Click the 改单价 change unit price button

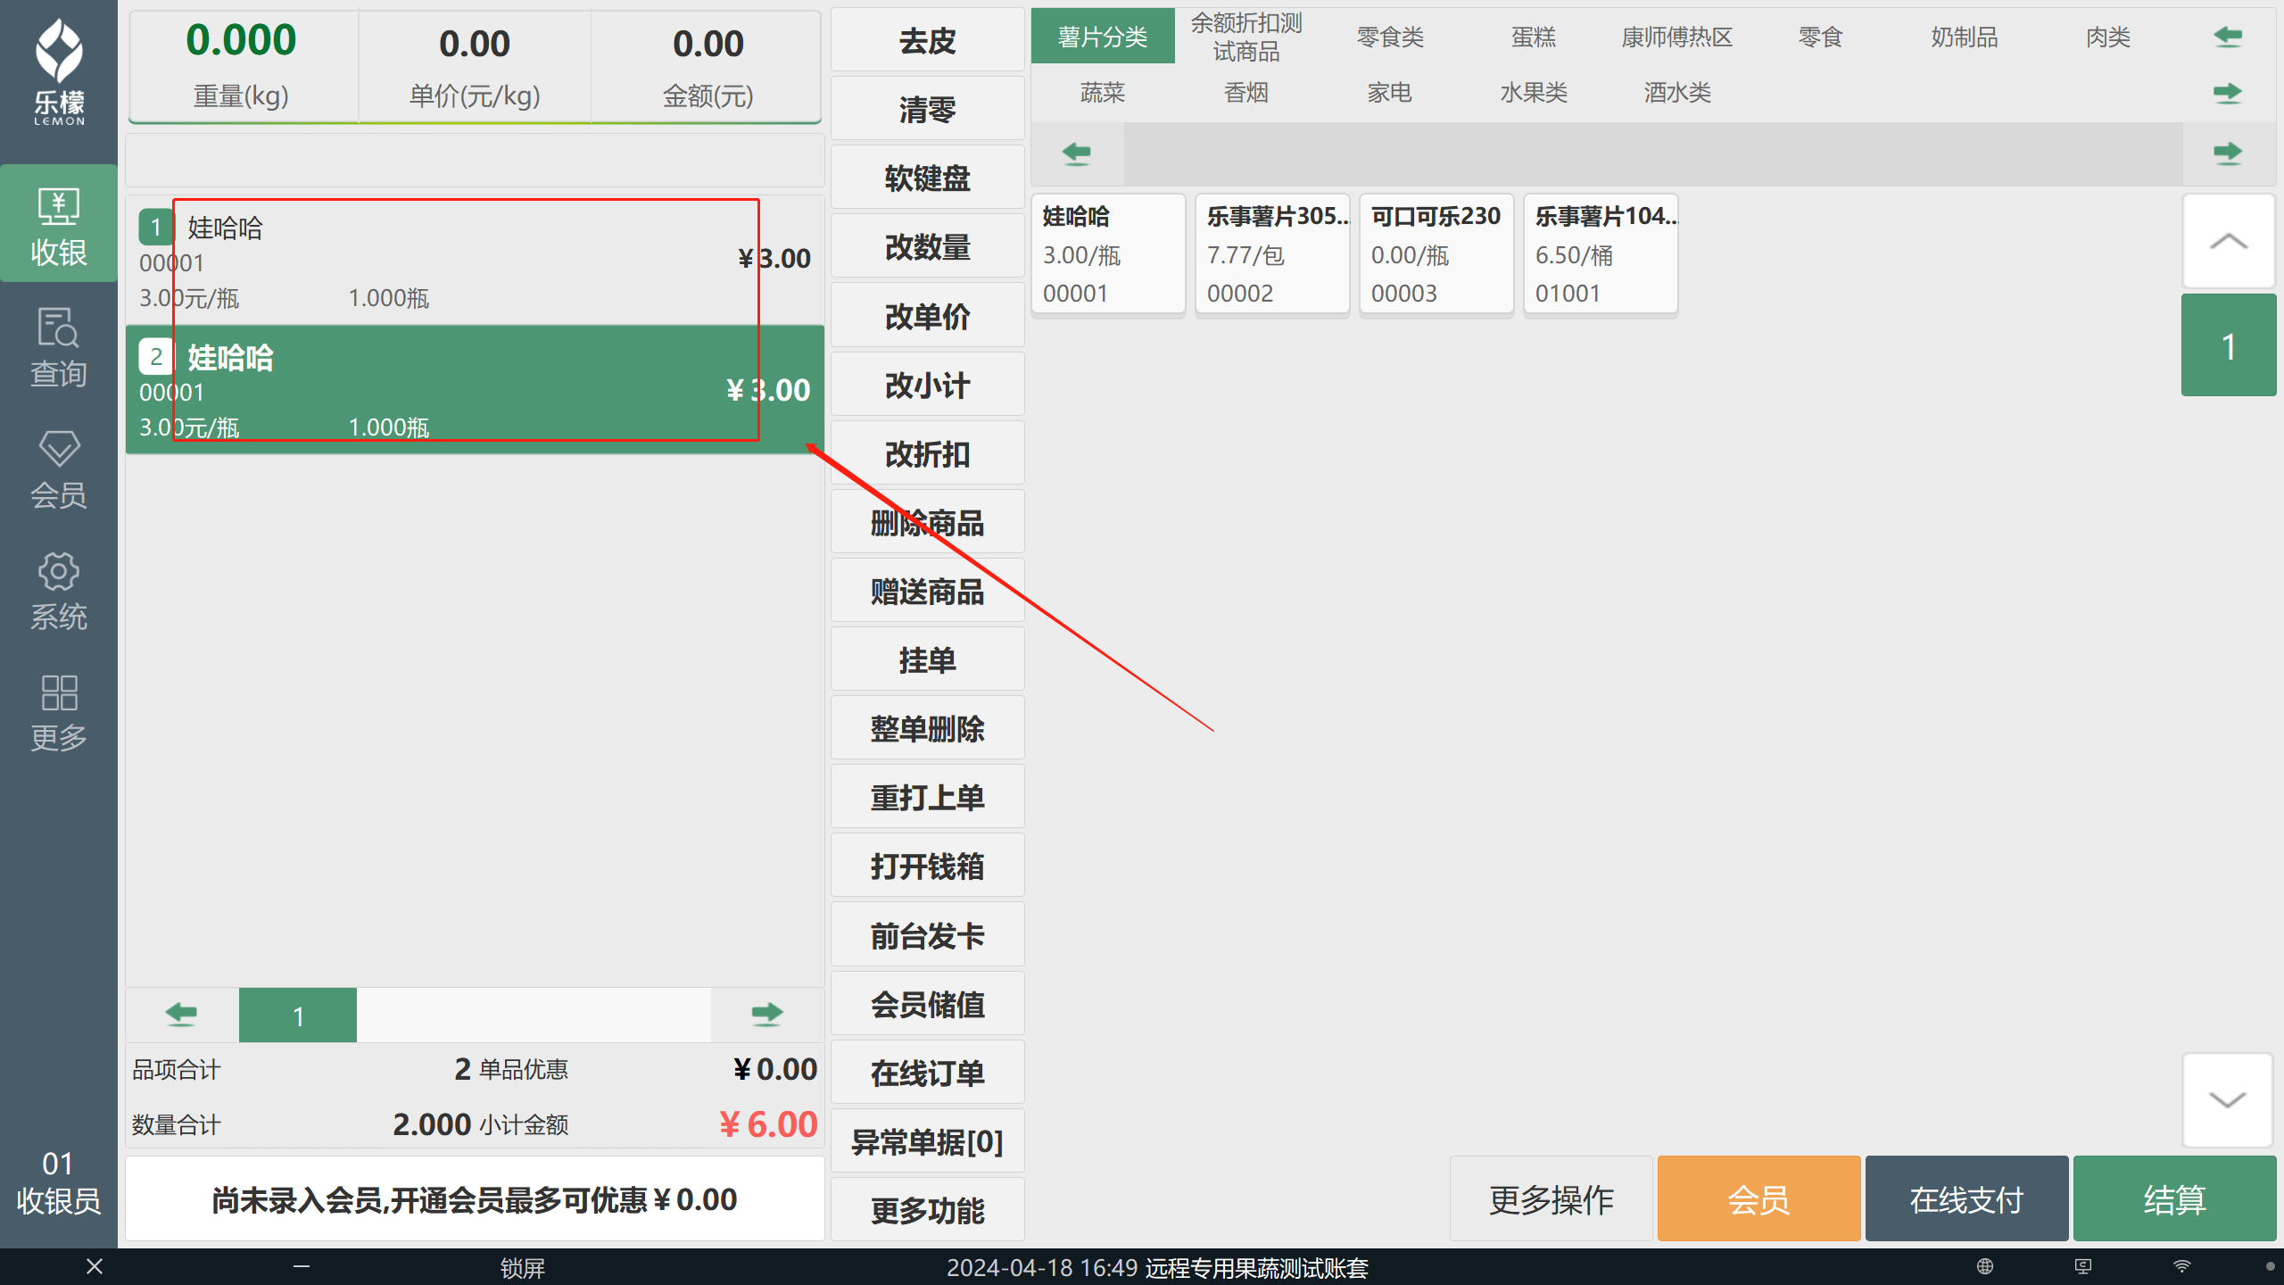coord(928,316)
